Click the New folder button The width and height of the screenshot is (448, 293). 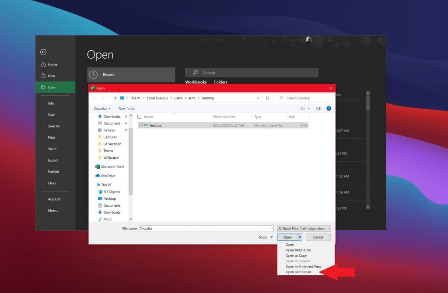click(x=127, y=109)
